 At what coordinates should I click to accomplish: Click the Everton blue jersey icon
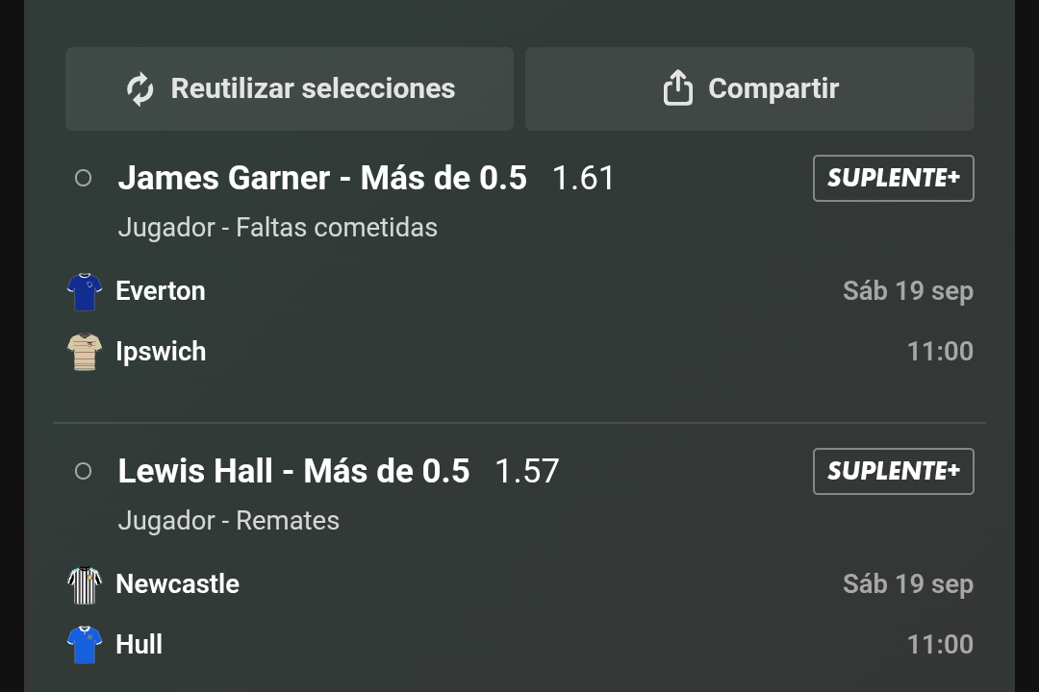tap(85, 292)
